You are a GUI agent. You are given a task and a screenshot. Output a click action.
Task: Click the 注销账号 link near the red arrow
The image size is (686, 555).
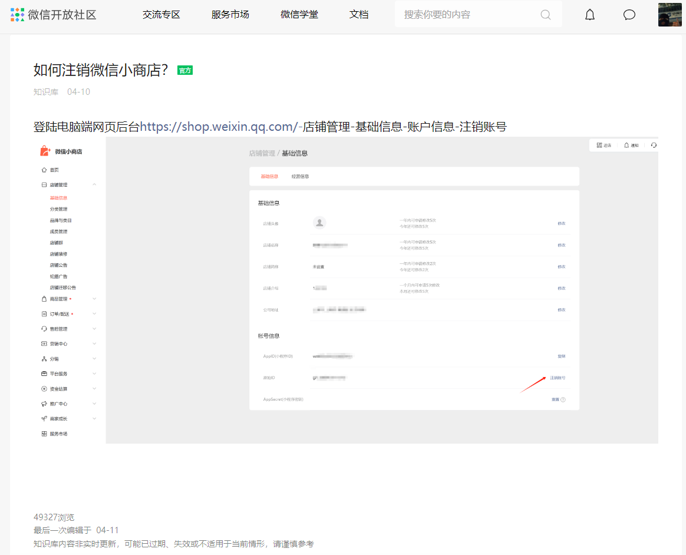coord(558,378)
